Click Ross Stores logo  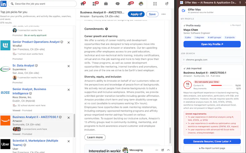pyautogui.click(x=5, y=93)
